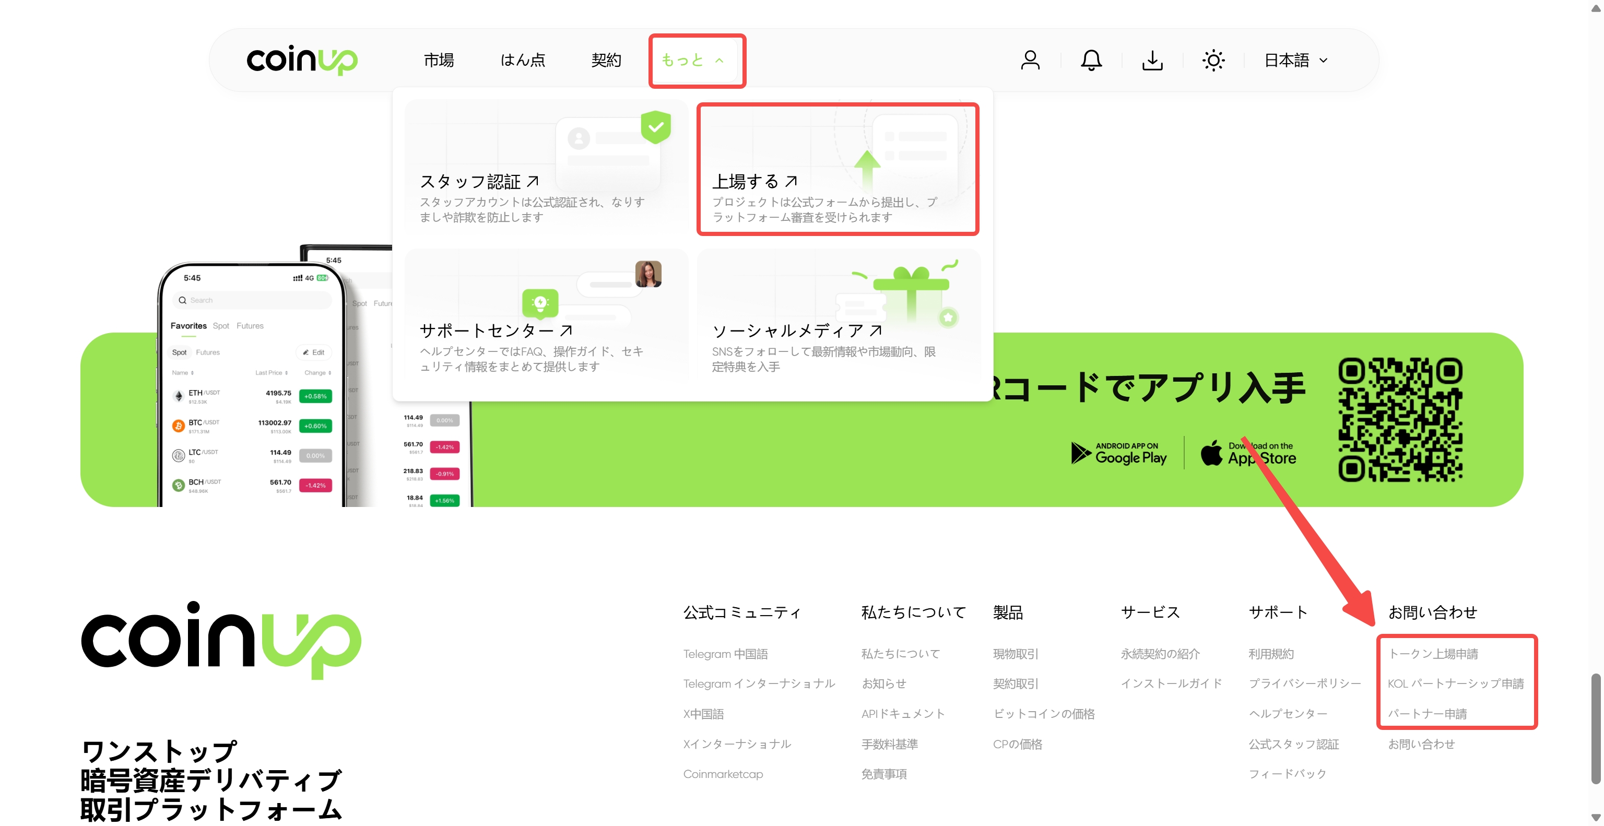Open the はん点 menu item
Image resolution: width=1604 pixels, height=826 pixels.
[x=523, y=61]
